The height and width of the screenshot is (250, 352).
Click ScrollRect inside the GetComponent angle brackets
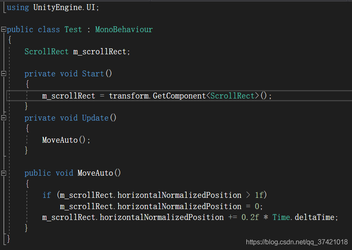click(232, 96)
